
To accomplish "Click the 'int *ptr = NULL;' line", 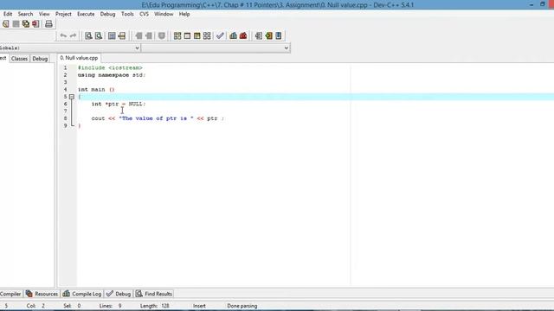I will pyautogui.click(x=119, y=104).
